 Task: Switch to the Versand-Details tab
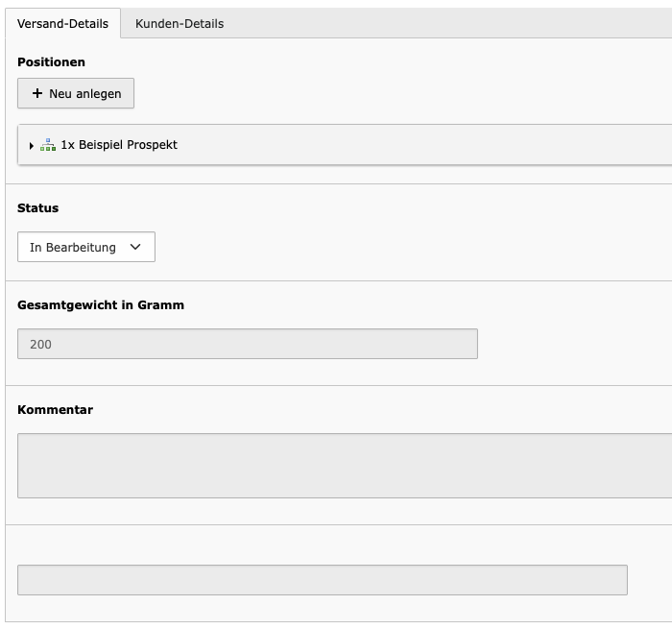point(62,23)
